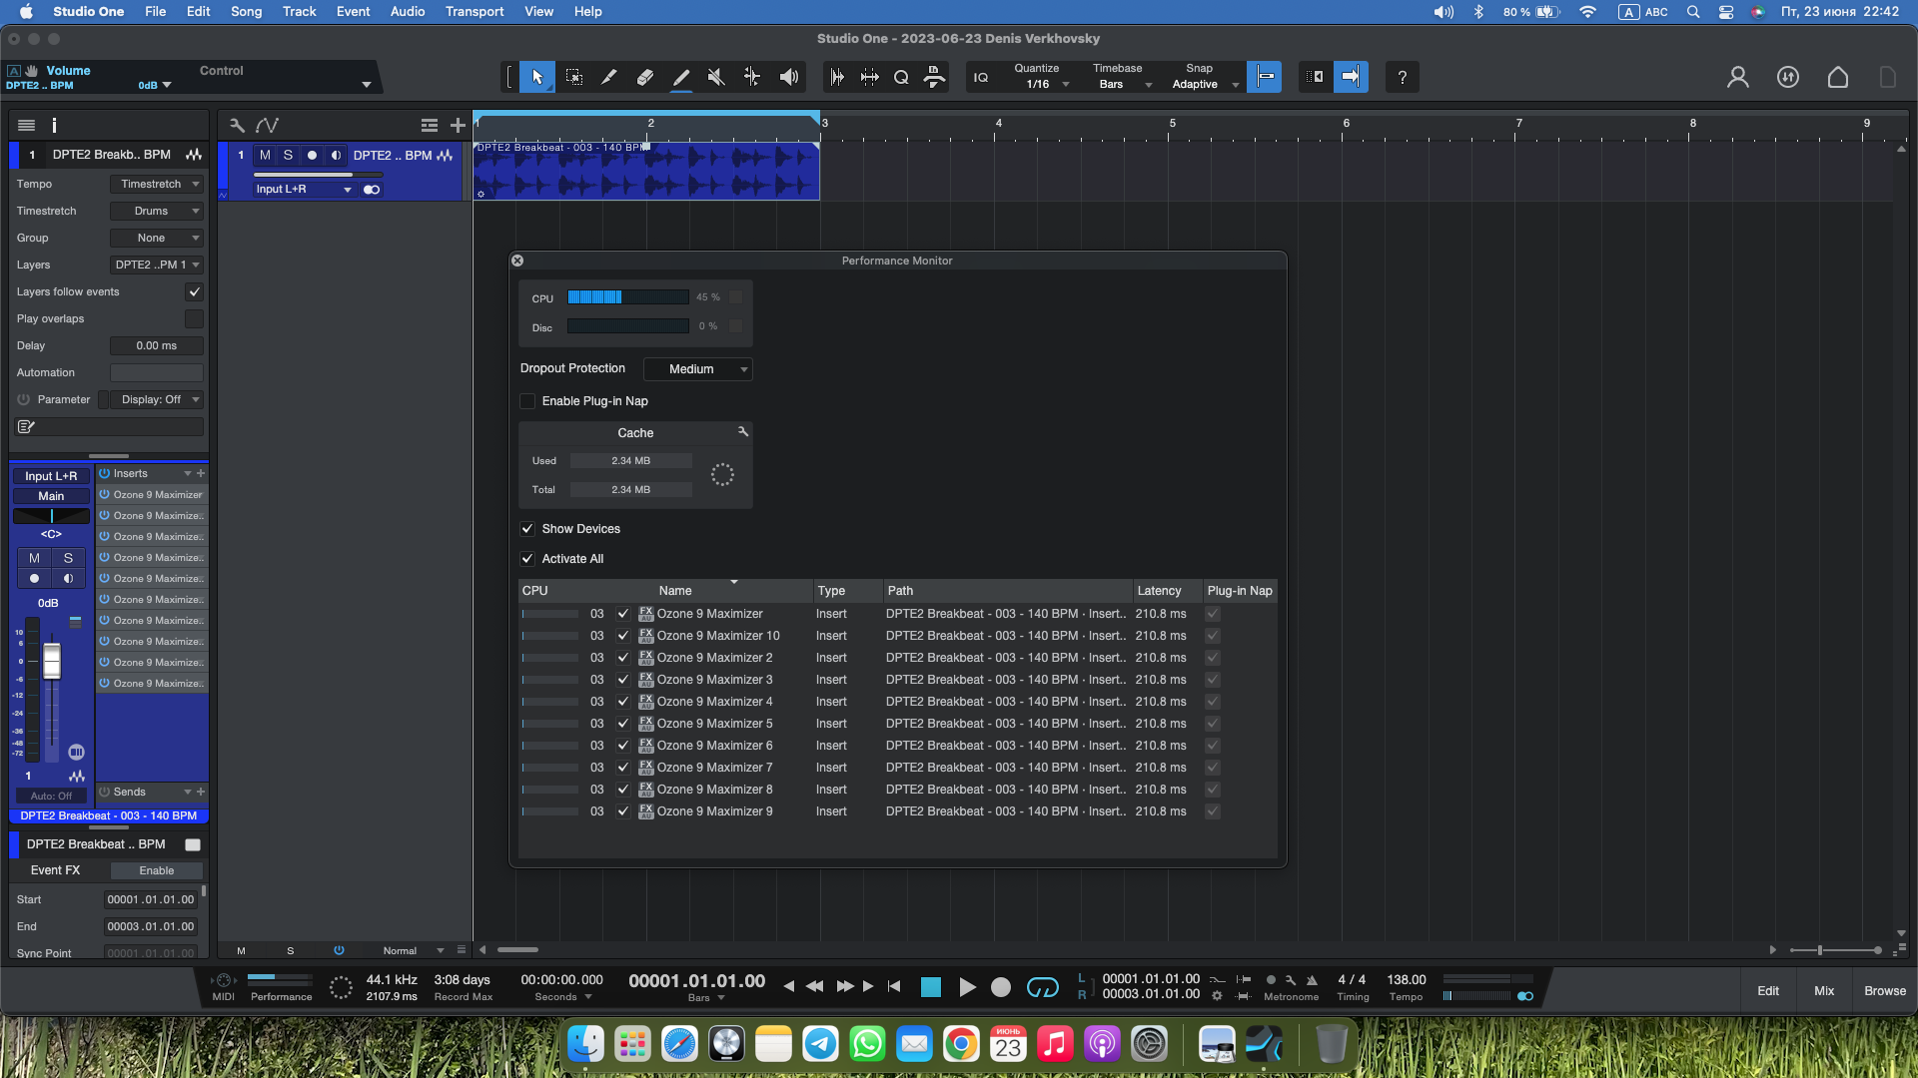The width and height of the screenshot is (1918, 1078).
Task: Select the Arrow tool in the toolbar
Action: click(x=537, y=77)
